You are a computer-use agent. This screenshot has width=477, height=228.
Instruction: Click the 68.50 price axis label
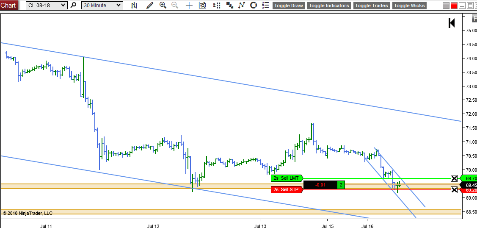pyautogui.click(x=471, y=212)
